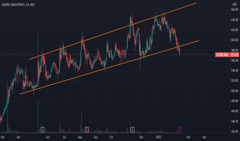Click the 640.00 price axis label

coord(235,20)
